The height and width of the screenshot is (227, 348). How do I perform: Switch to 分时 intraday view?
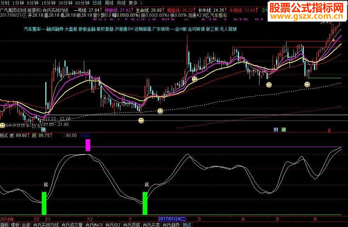tap(5, 3)
